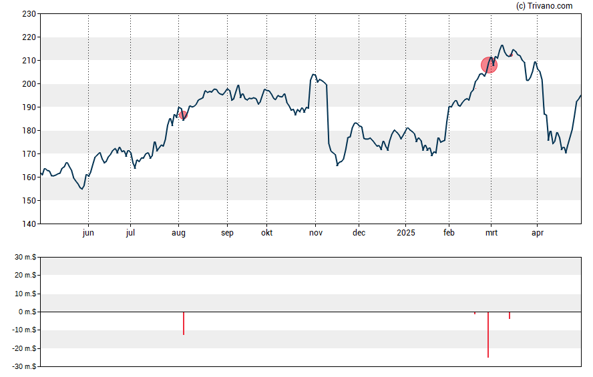
Task: Click the '160' y-axis label
Action: (29, 177)
